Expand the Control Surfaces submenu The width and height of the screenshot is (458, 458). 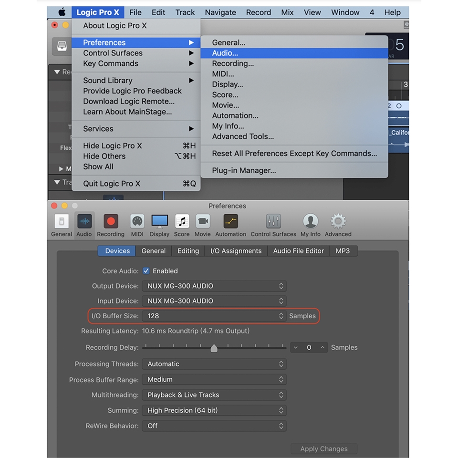(x=136, y=53)
